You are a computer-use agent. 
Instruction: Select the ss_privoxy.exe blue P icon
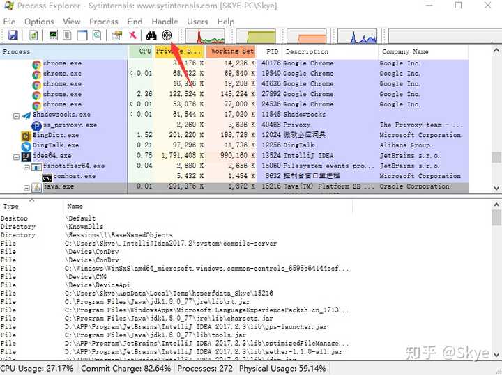tap(37, 126)
